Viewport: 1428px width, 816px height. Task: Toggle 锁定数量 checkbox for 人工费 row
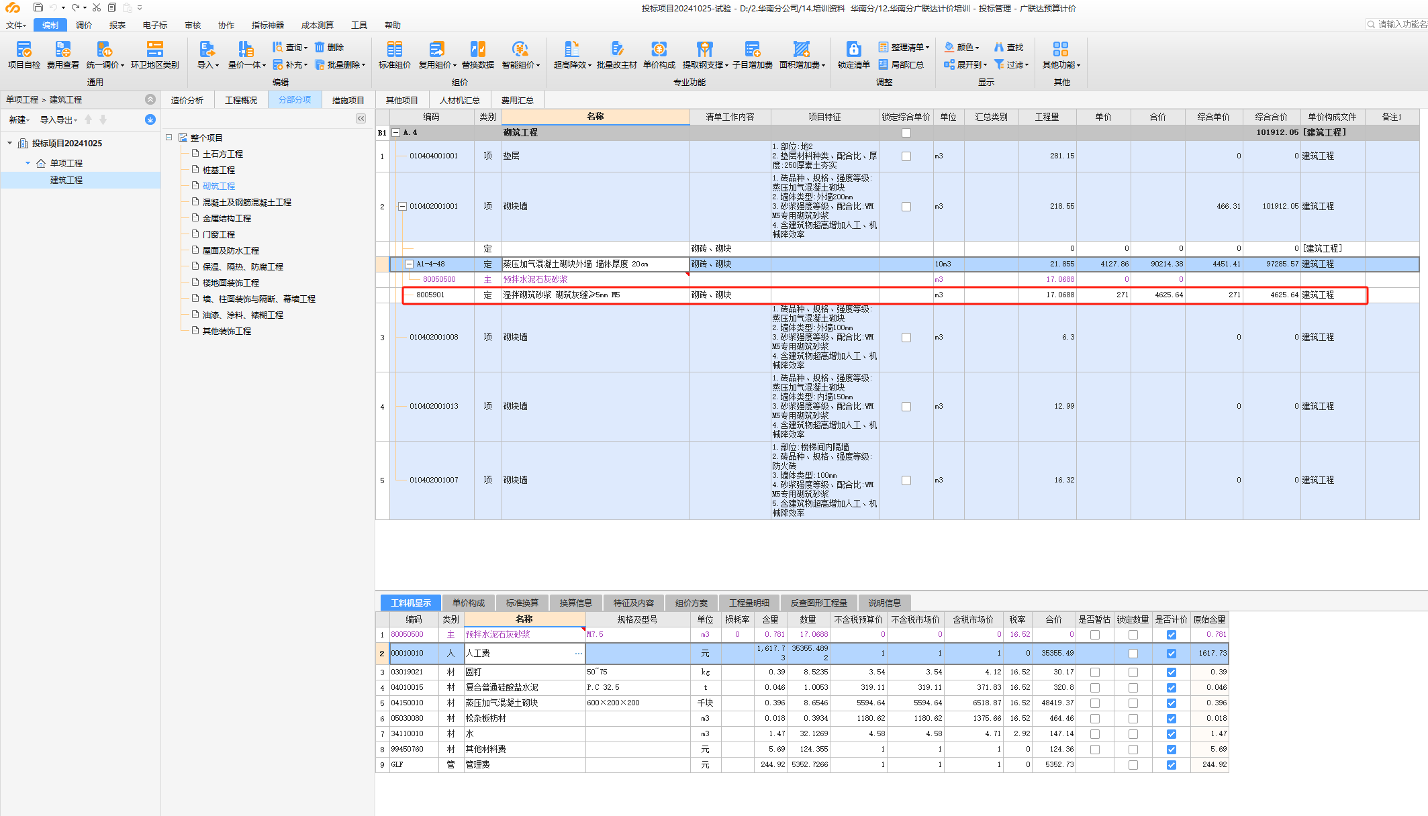pos(1133,654)
